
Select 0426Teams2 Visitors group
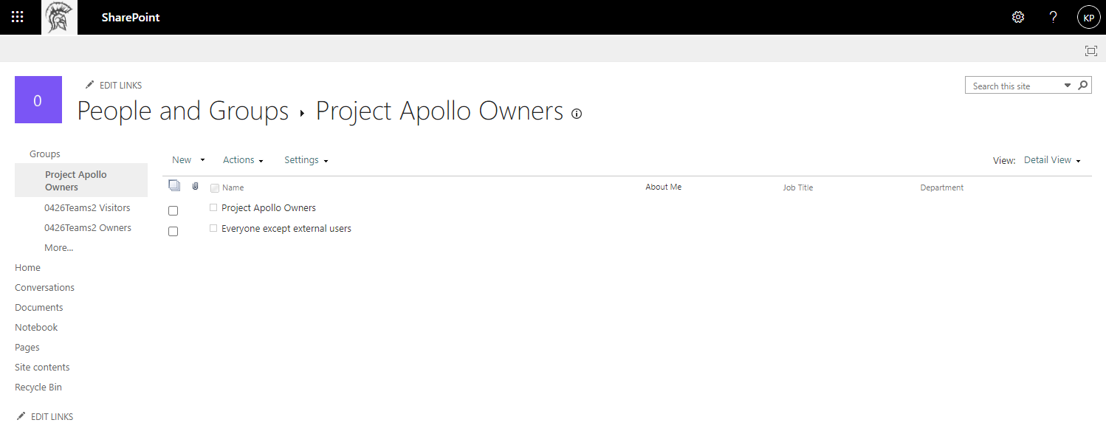point(87,208)
